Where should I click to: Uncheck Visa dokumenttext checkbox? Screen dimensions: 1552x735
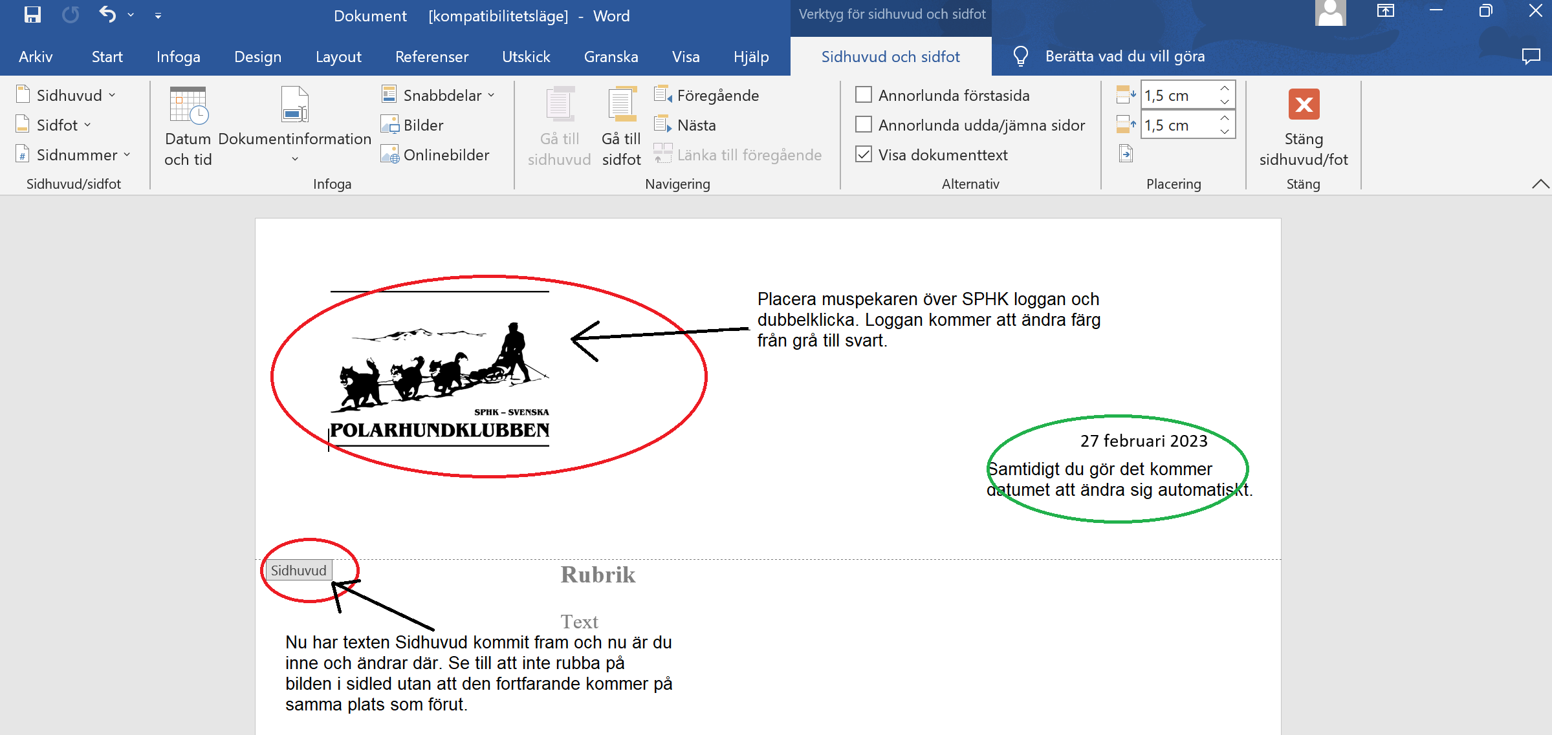(864, 154)
